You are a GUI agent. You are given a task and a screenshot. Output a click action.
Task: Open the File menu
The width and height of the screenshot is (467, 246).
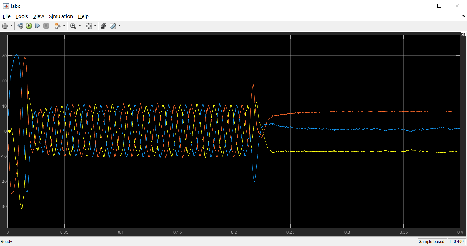click(7, 16)
